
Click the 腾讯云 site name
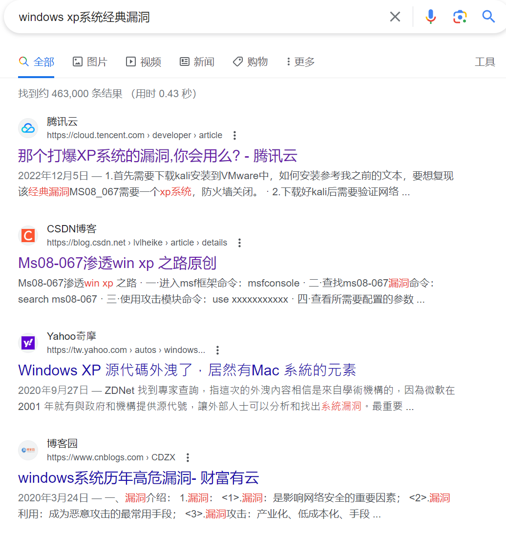[x=62, y=122]
